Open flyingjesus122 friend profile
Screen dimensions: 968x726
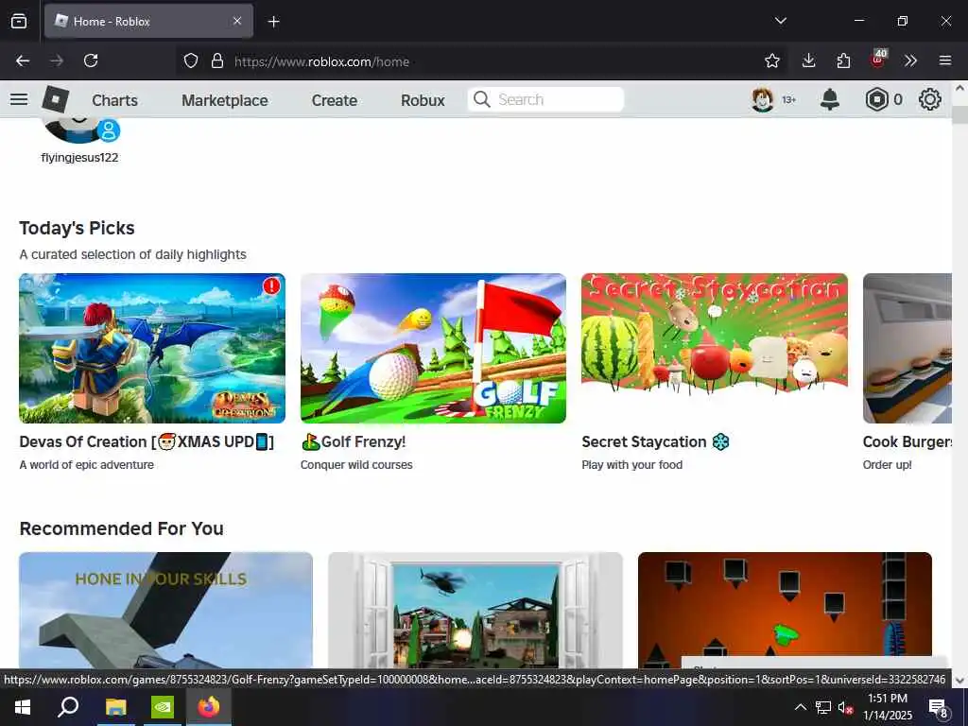tap(79, 158)
